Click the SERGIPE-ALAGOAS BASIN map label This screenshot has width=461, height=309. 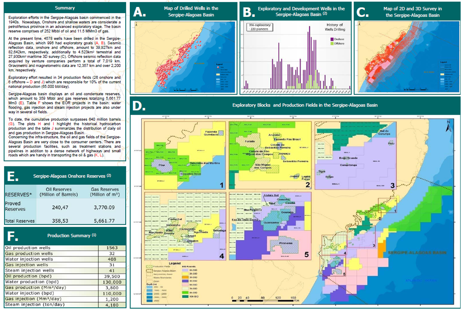pos(414,253)
